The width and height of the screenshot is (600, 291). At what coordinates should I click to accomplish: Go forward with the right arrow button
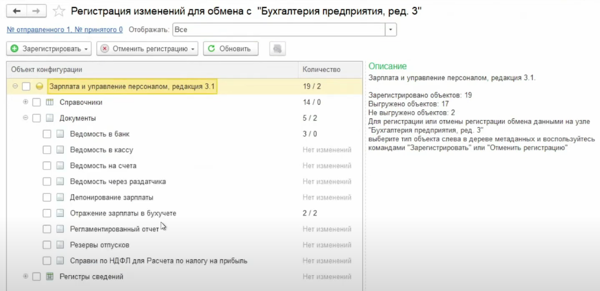point(36,11)
